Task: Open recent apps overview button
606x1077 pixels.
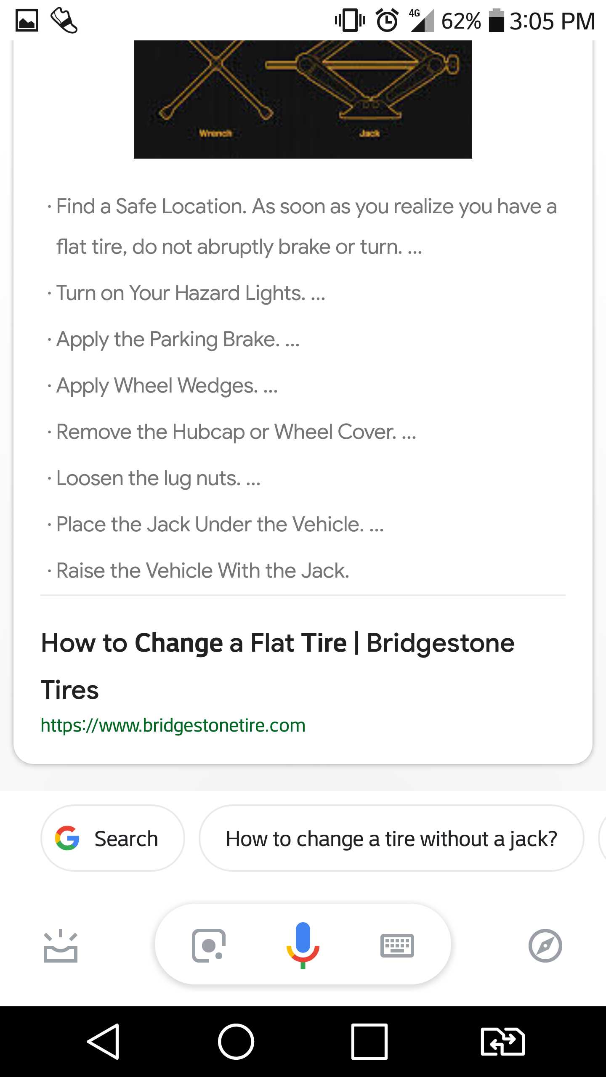Action: [x=369, y=1042]
